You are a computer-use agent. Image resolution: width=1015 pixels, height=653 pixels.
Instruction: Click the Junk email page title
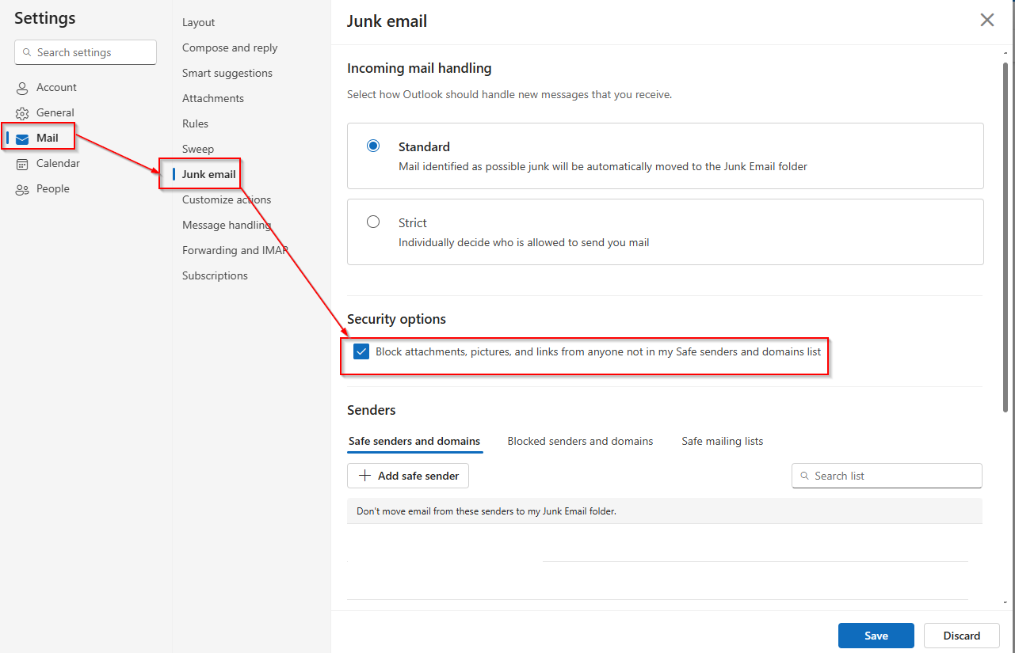(x=387, y=21)
